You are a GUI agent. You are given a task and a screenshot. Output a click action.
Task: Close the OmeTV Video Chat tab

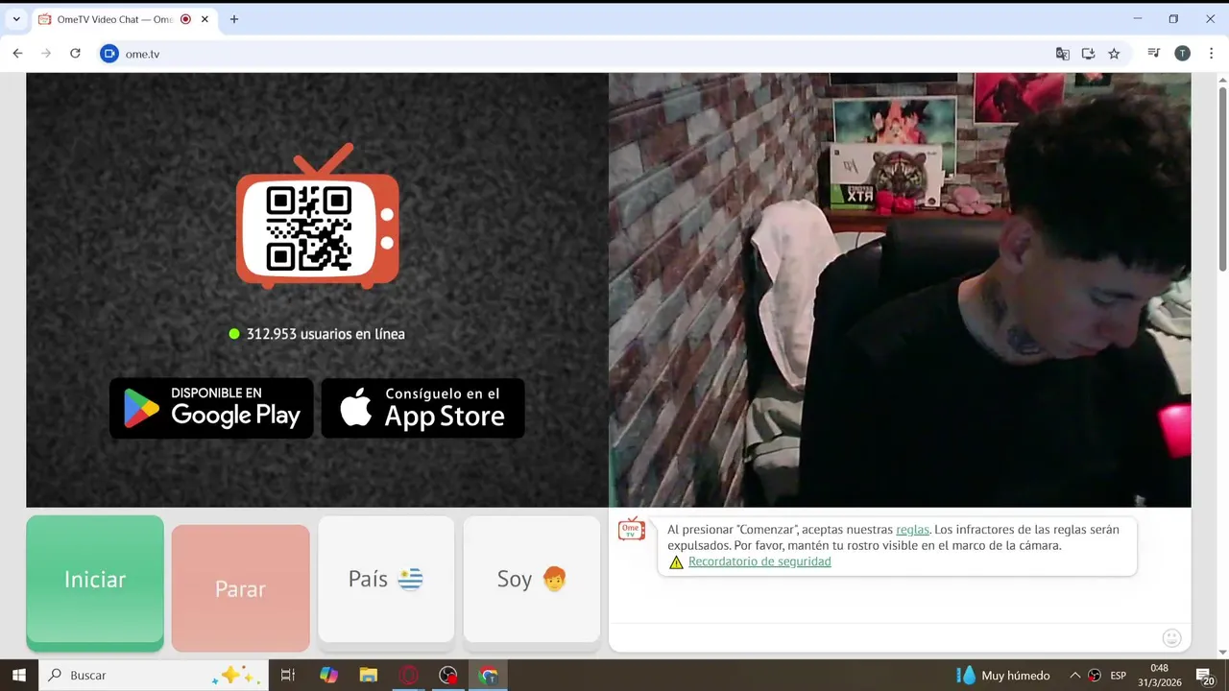(205, 19)
